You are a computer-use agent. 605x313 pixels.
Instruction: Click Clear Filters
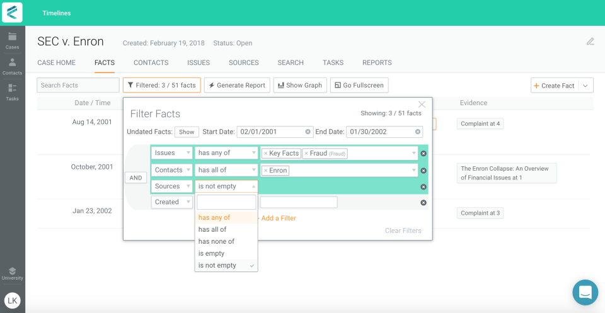(x=403, y=230)
